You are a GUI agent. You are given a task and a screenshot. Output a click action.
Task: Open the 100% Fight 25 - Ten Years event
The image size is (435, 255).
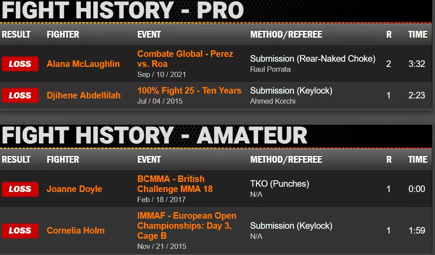[189, 91]
